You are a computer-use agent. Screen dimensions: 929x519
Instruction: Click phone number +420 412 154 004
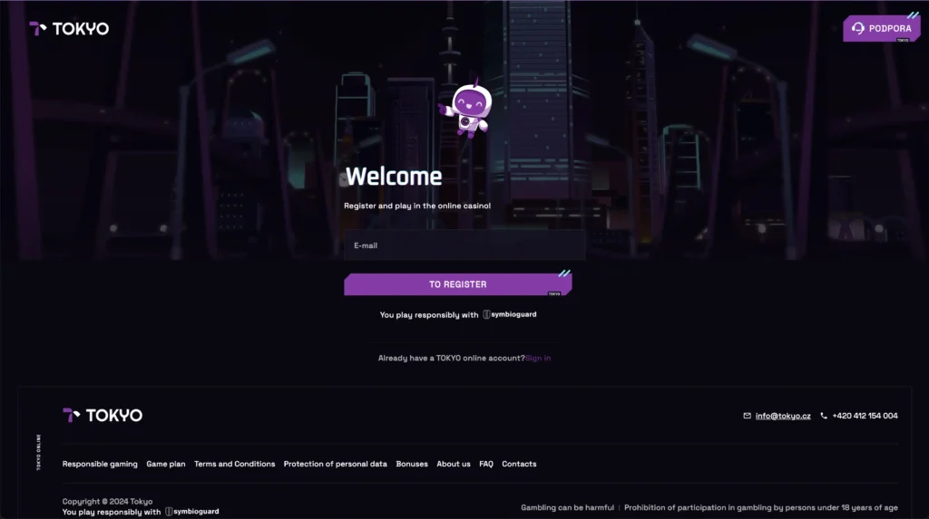click(x=865, y=416)
